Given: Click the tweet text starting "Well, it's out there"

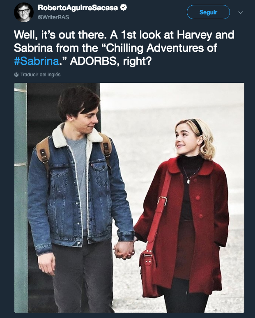Looking at the screenshot, I should (124, 48).
